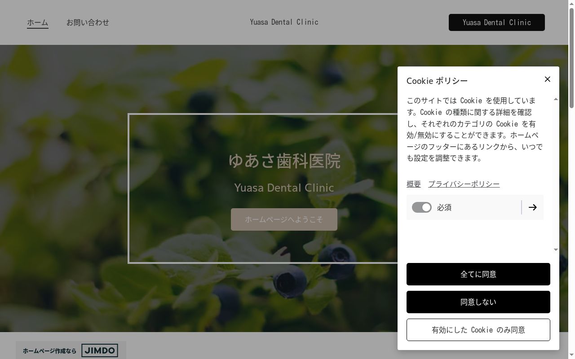Click the ホームページへようこそ button
Image resolution: width=575 pixels, height=359 pixels.
284,219
